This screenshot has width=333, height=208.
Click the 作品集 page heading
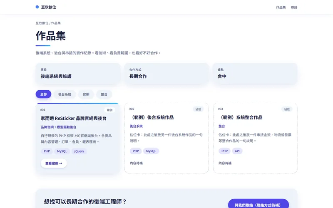point(51,36)
